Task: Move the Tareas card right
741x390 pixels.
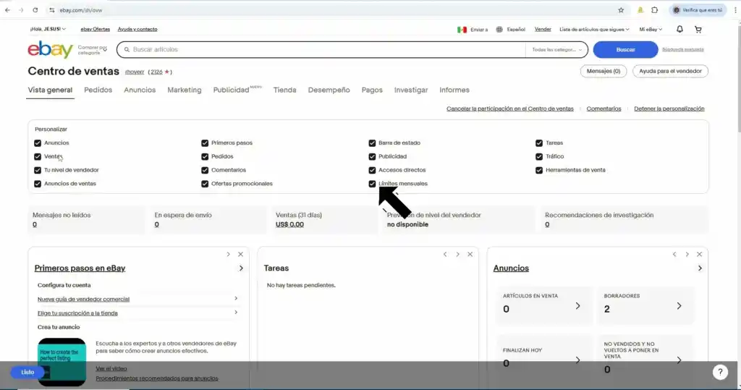Action: tap(457, 254)
